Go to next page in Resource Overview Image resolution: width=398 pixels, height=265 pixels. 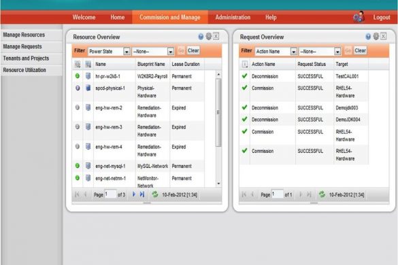(134, 194)
